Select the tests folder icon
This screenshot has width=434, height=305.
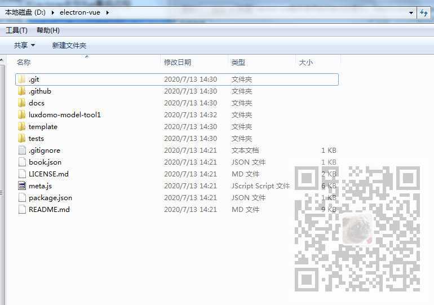coord(21,138)
